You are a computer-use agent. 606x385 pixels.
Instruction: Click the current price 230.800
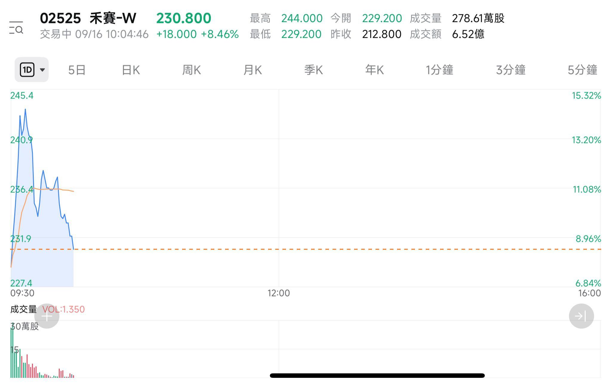[x=184, y=18]
